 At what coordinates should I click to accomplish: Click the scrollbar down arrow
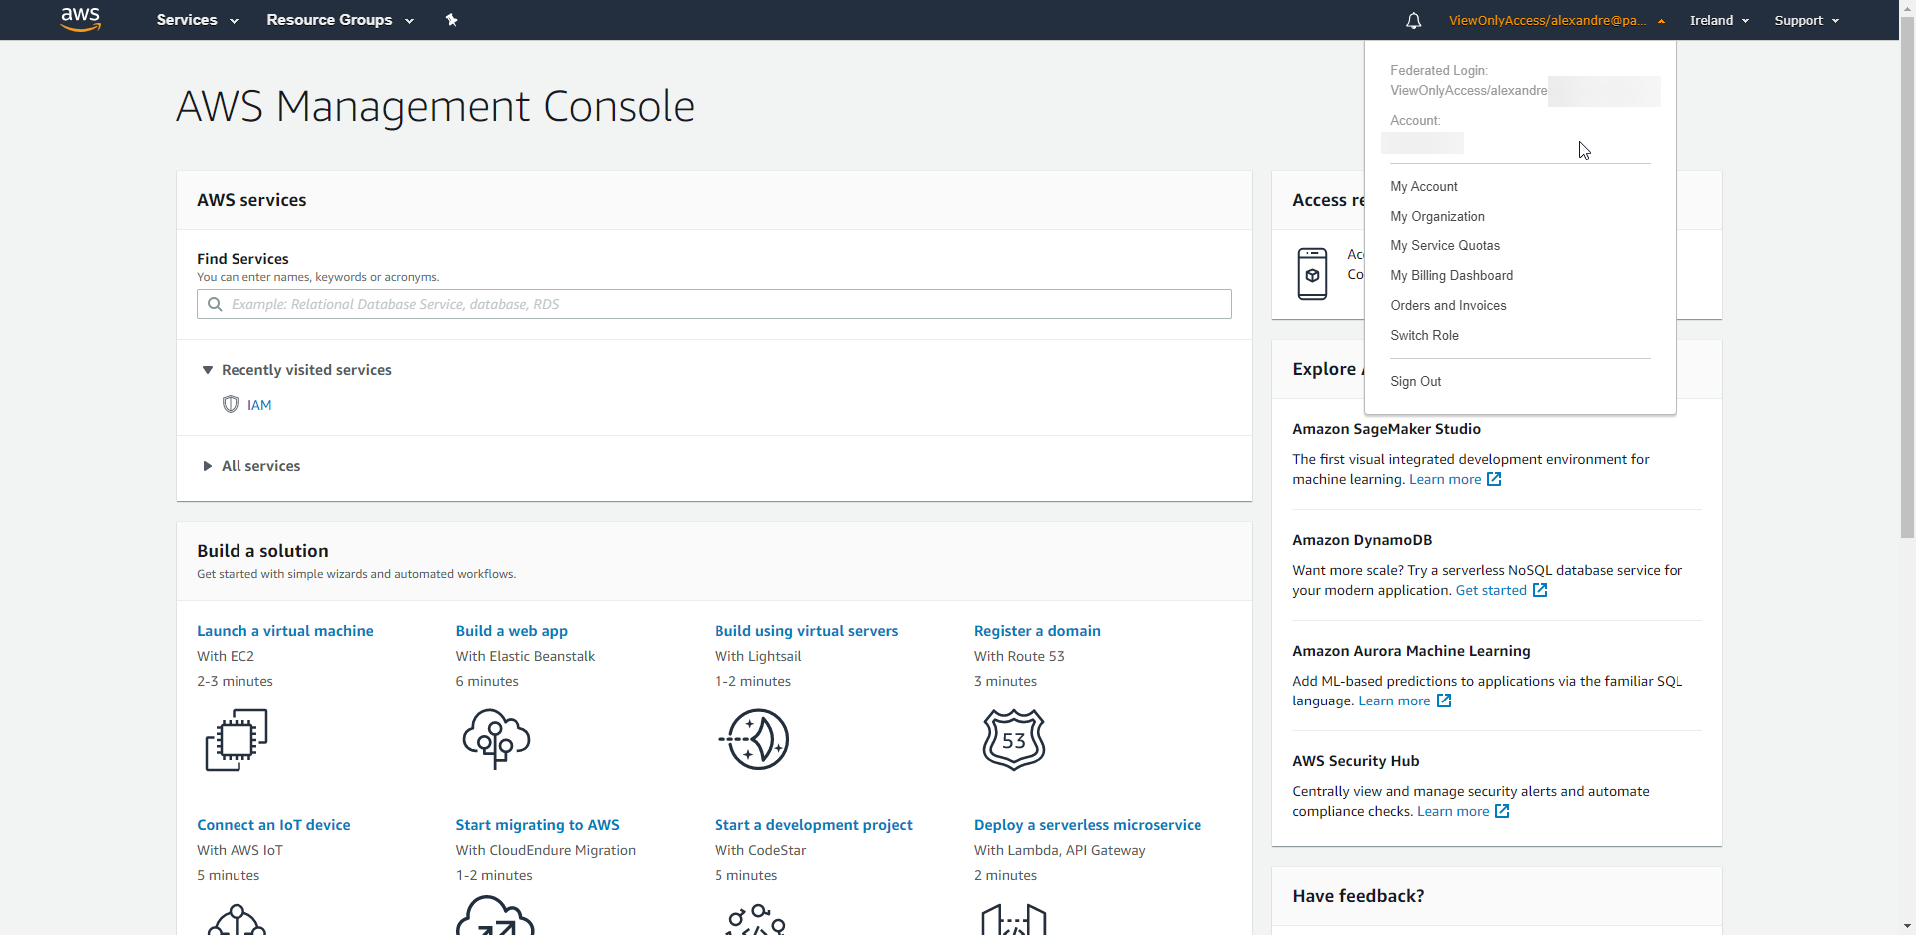pyautogui.click(x=1907, y=926)
